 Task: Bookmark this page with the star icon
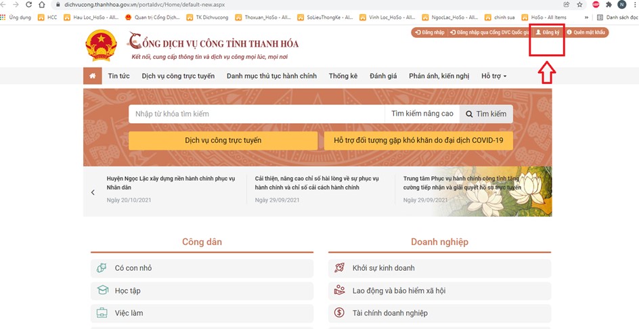click(x=579, y=5)
